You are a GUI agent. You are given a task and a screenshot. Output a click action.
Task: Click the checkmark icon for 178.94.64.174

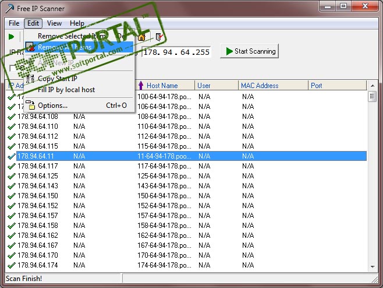[12, 265]
